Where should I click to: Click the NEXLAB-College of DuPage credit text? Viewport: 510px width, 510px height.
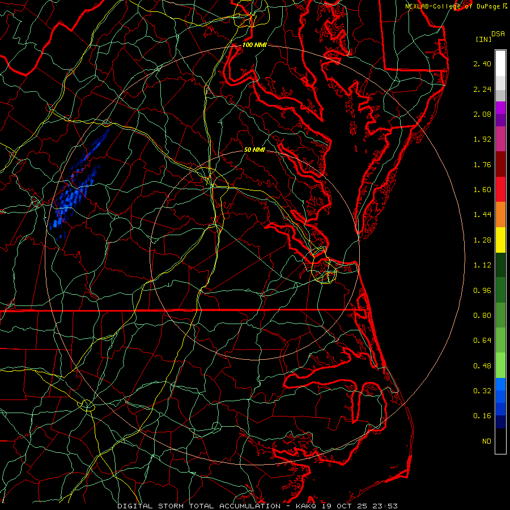(x=452, y=6)
